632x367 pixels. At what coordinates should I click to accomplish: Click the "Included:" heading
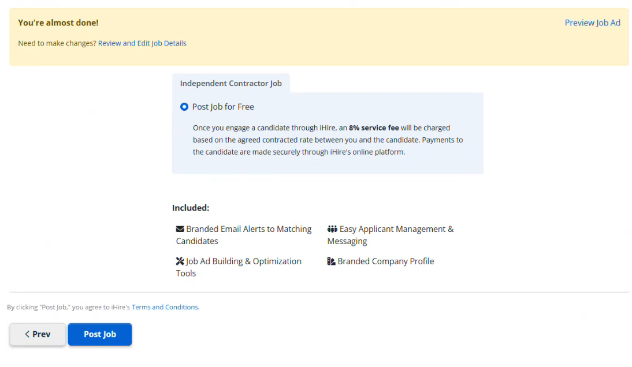(191, 208)
